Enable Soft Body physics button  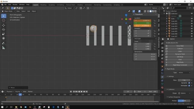point(179,57)
